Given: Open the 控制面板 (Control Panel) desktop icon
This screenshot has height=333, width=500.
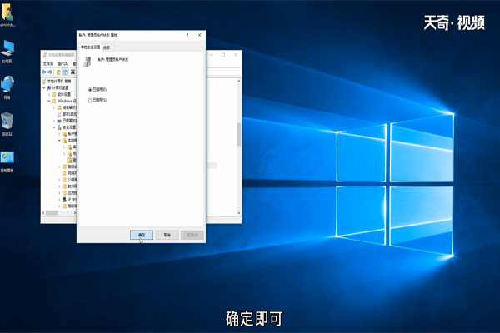Looking at the screenshot, I should click(x=7, y=162).
